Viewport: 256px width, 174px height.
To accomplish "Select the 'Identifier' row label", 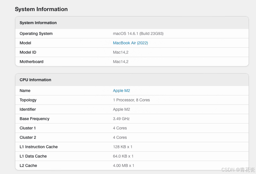I will [x=27, y=109].
